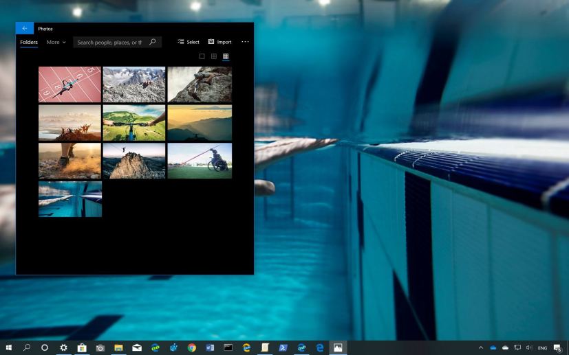The height and width of the screenshot is (355, 569).
Task: Click the blue OneDrive cloud tray icon
Action: (493, 347)
